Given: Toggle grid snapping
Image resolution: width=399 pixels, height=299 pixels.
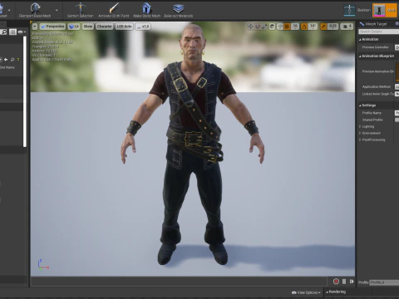Looking at the screenshot, I should [x=287, y=27].
